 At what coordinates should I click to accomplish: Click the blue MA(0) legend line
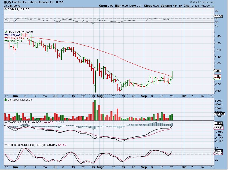pyautogui.click(x=6, y=35)
